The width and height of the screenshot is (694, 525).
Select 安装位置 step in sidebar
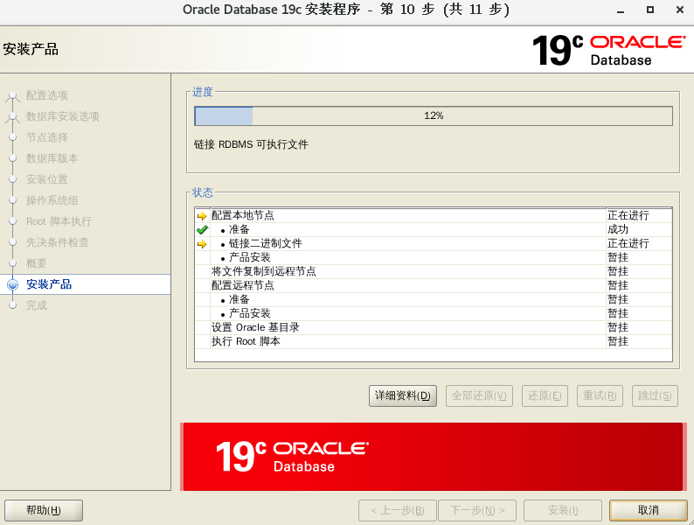pos(47,179)
